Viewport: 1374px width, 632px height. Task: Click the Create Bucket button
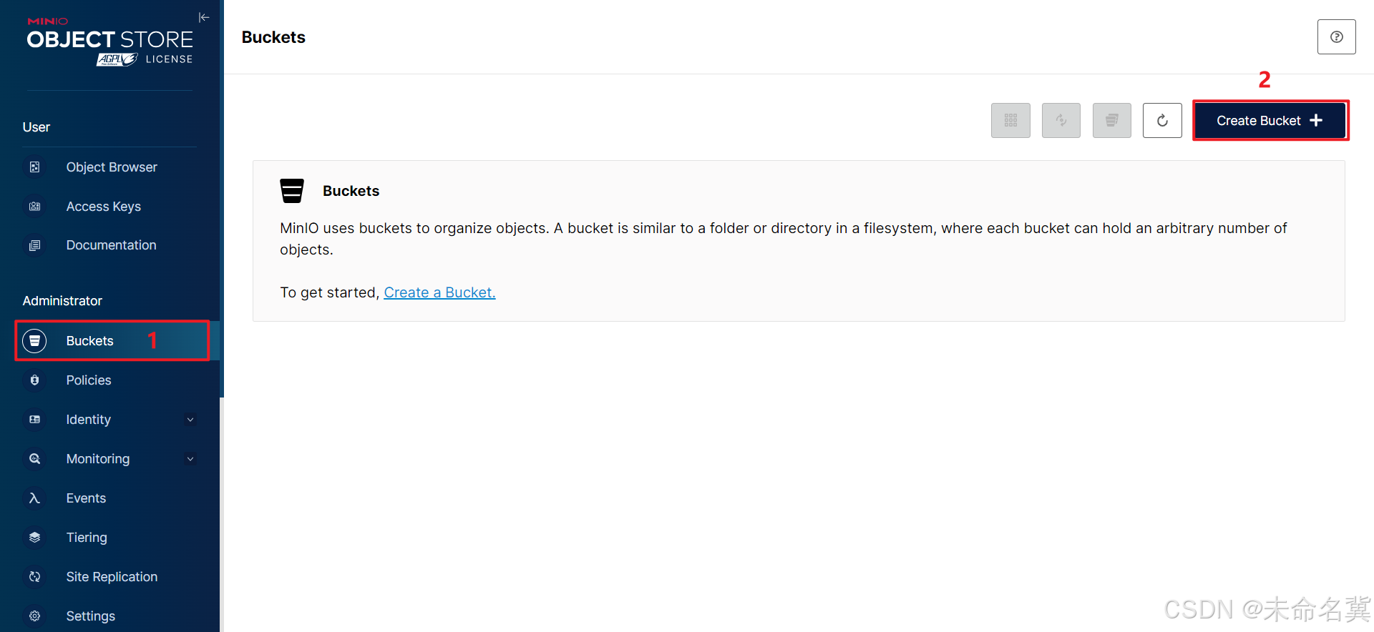click(1270, 121)
